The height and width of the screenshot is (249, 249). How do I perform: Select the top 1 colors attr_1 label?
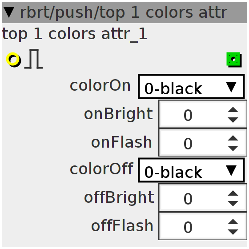(75, 35)
